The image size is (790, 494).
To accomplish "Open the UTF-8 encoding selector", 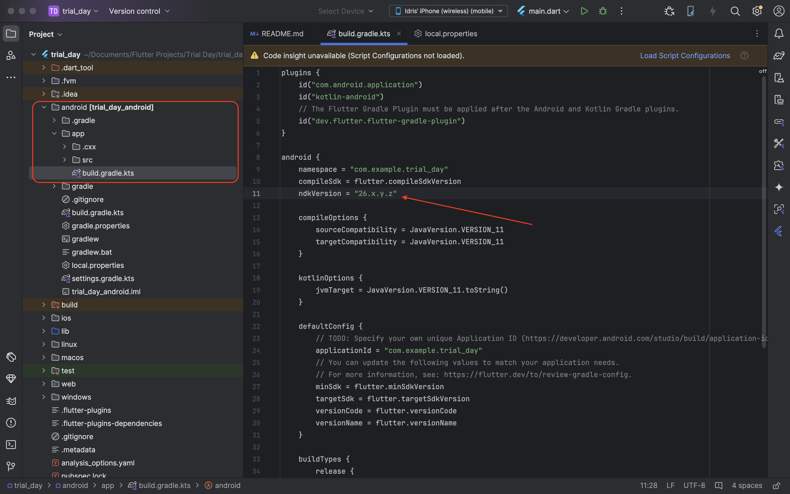I will [x=694, y=485].
